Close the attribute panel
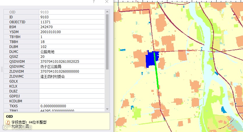The height and width of the screenshot is (132, 243). tap(107, 1)
